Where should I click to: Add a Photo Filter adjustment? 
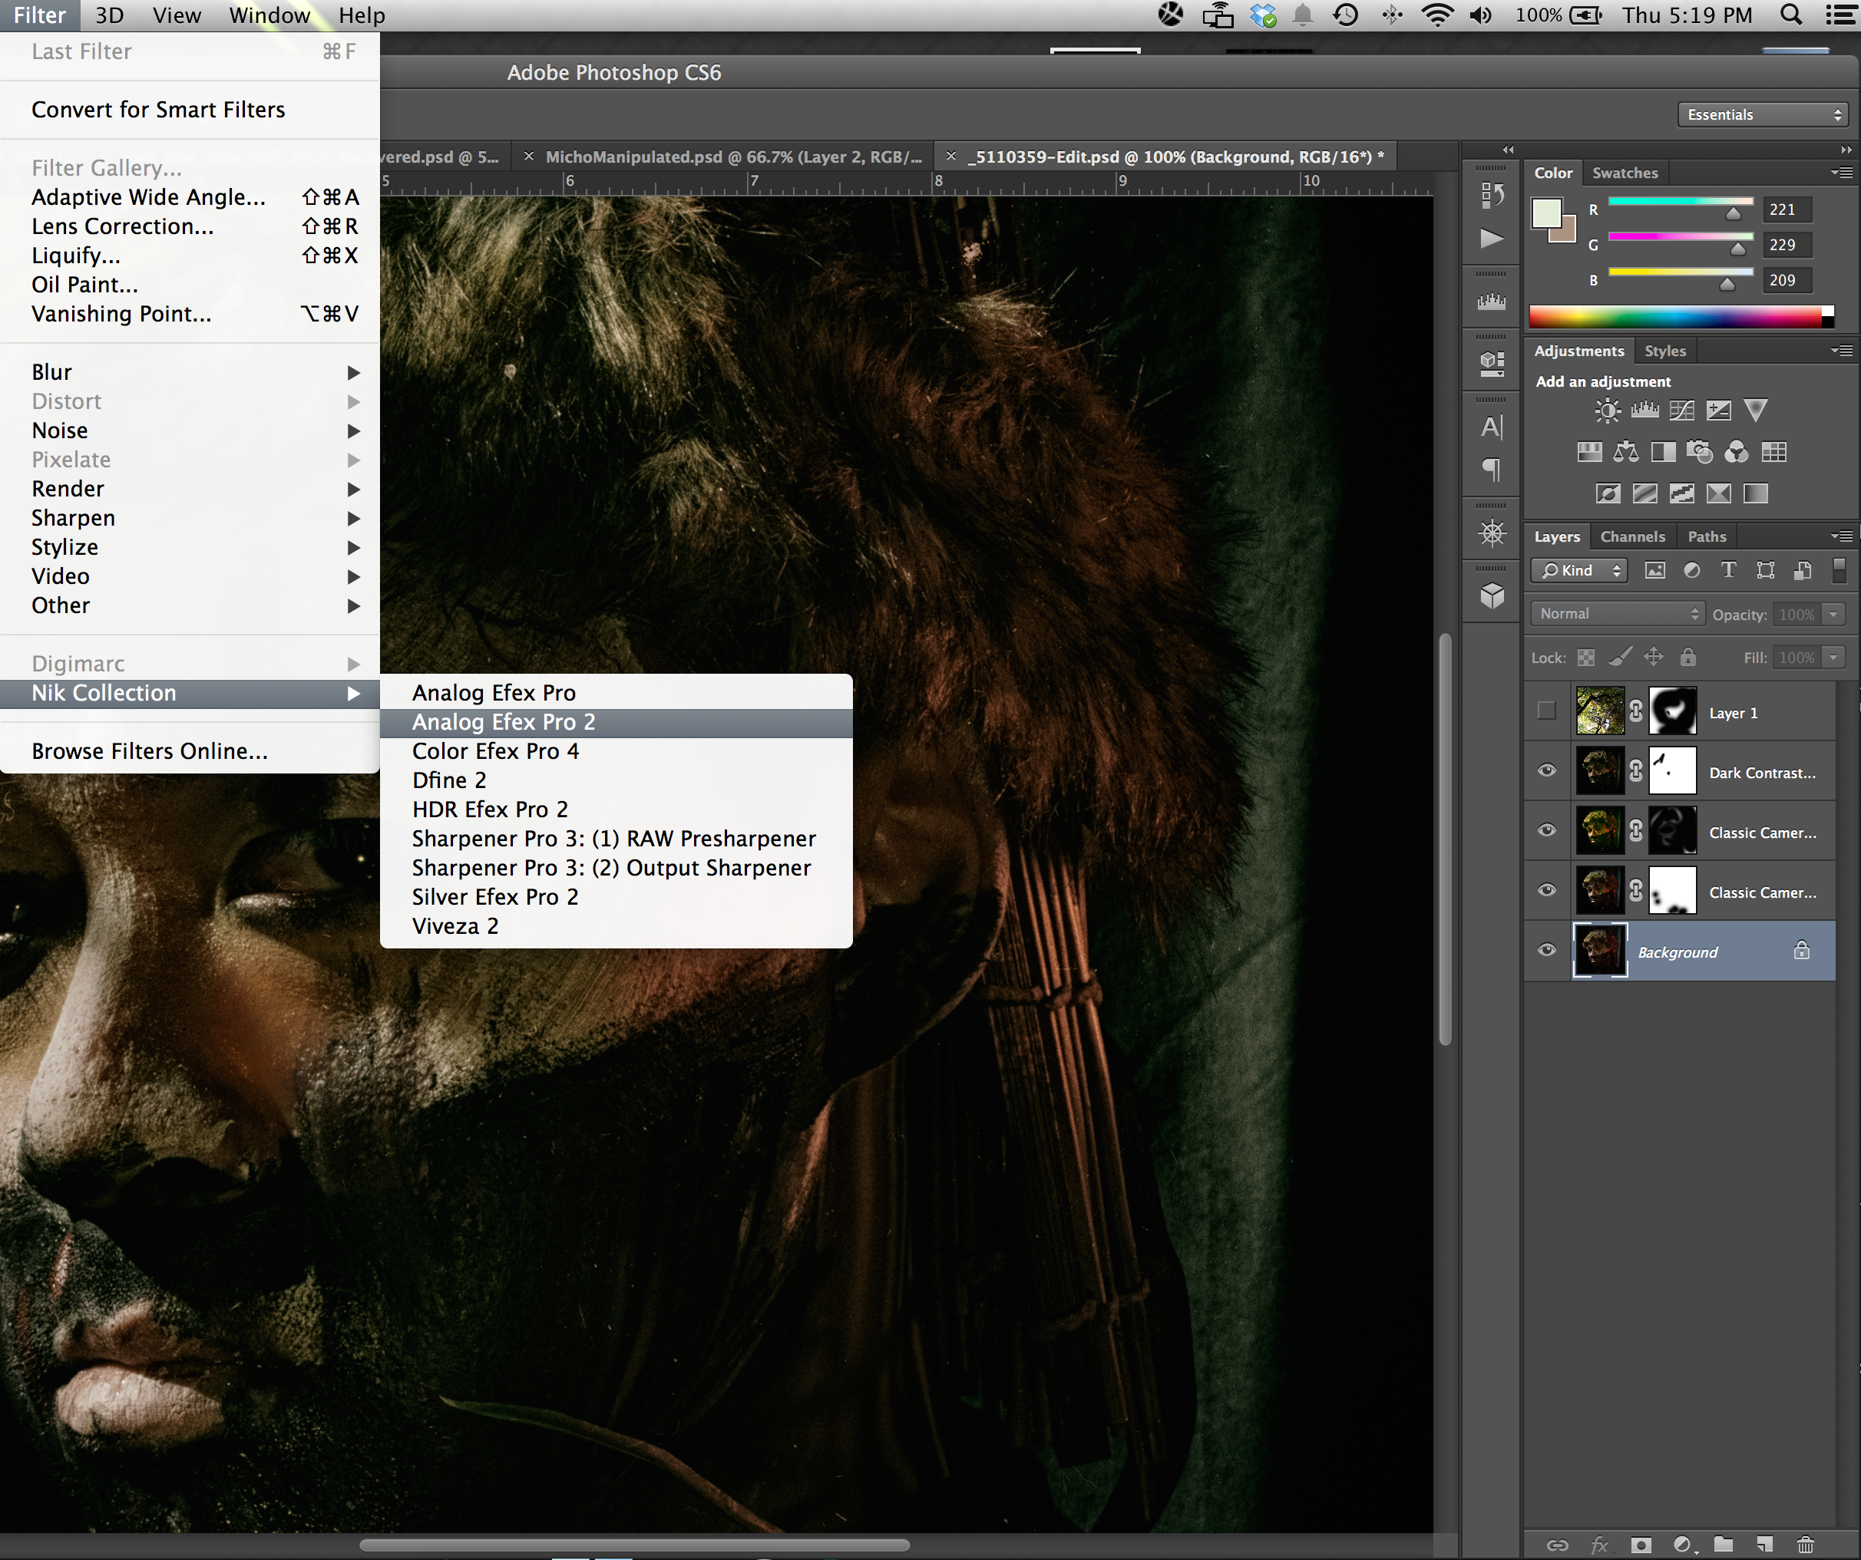[1700, 453]
